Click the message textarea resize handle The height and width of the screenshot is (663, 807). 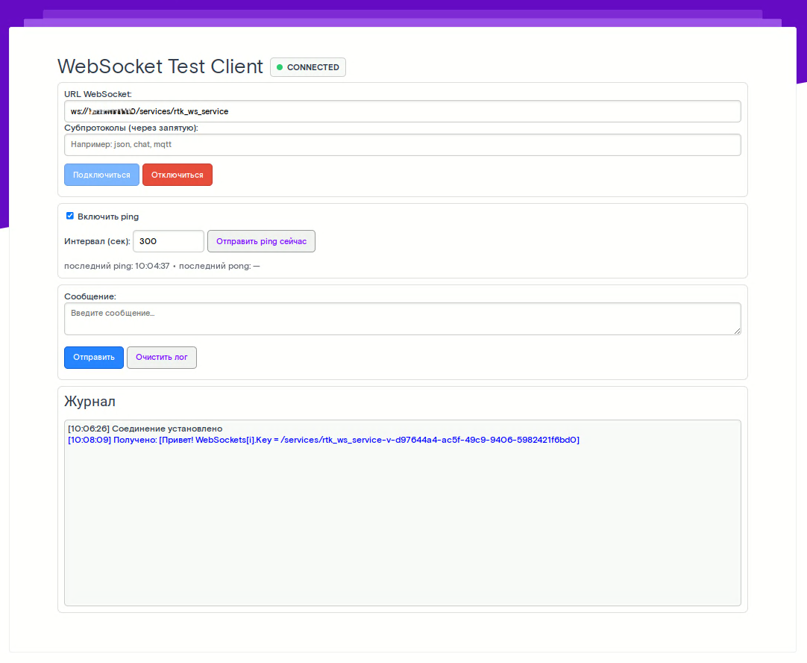[x=737, y=331]
